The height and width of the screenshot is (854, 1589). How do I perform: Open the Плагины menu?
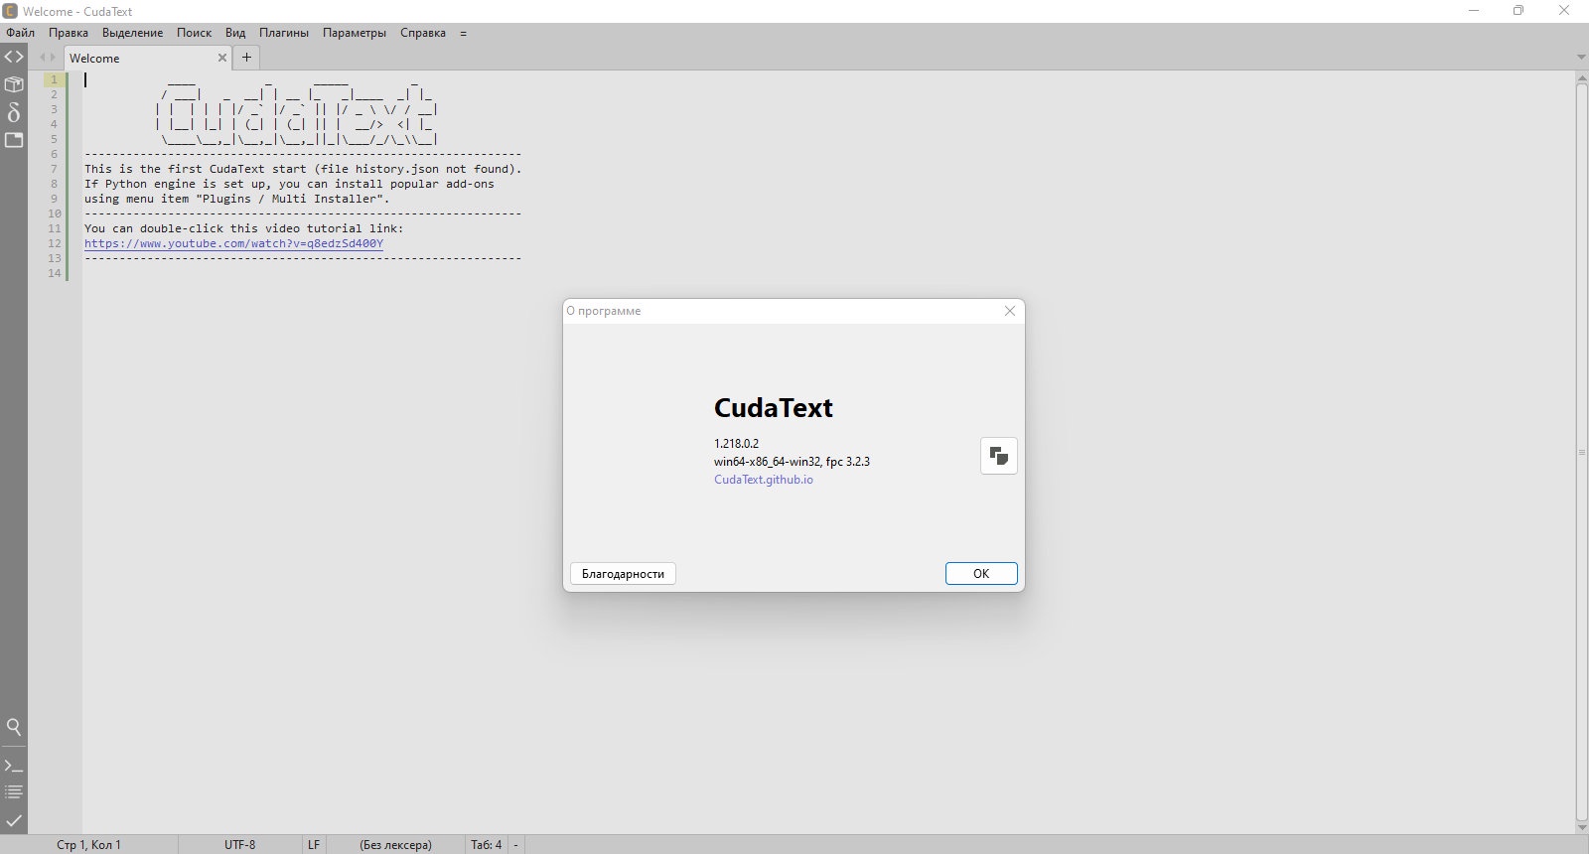[x=284, y=33]
